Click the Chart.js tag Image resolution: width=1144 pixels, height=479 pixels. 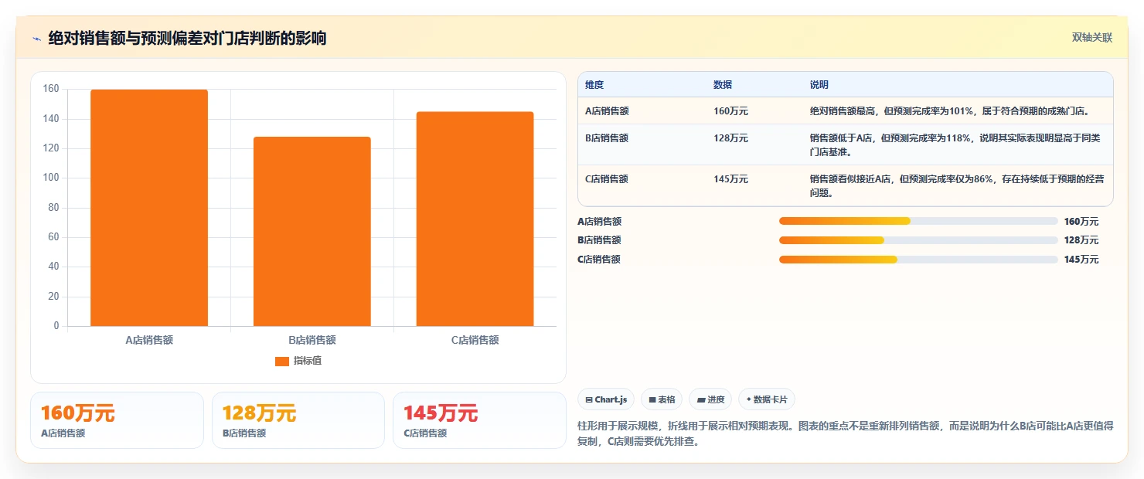pyautogui.click(x=606, y=399)
